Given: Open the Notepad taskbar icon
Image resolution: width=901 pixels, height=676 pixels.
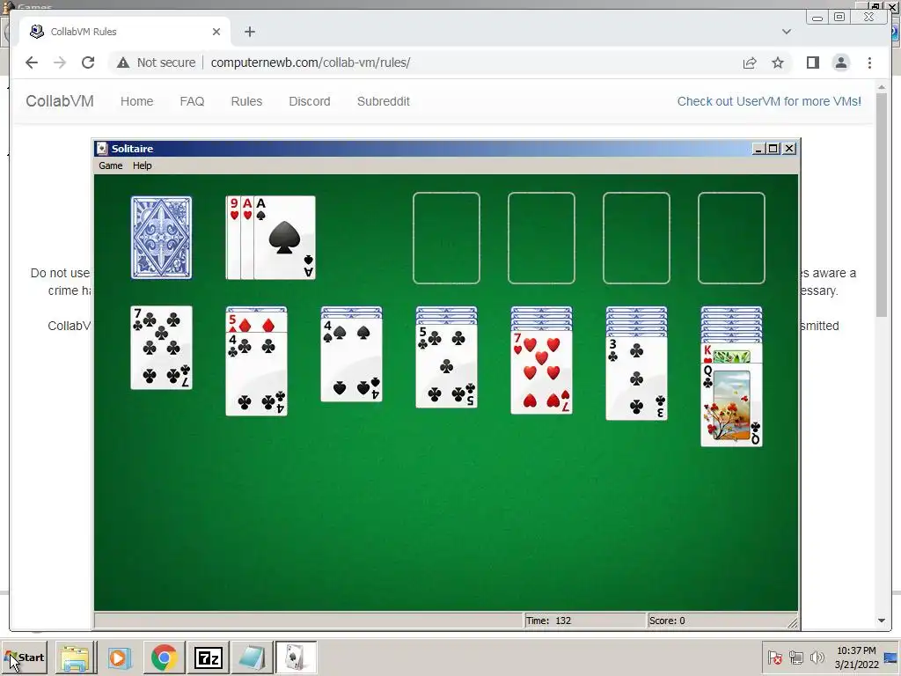Looking at the screenshot, I should [252, 658].
